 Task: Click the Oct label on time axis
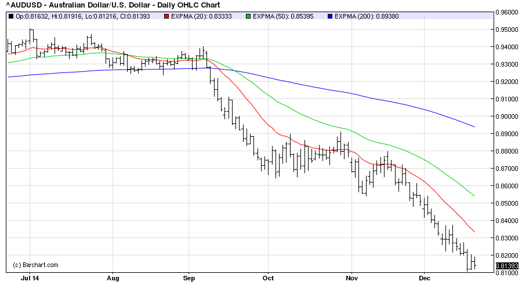[x=267, y=278]
